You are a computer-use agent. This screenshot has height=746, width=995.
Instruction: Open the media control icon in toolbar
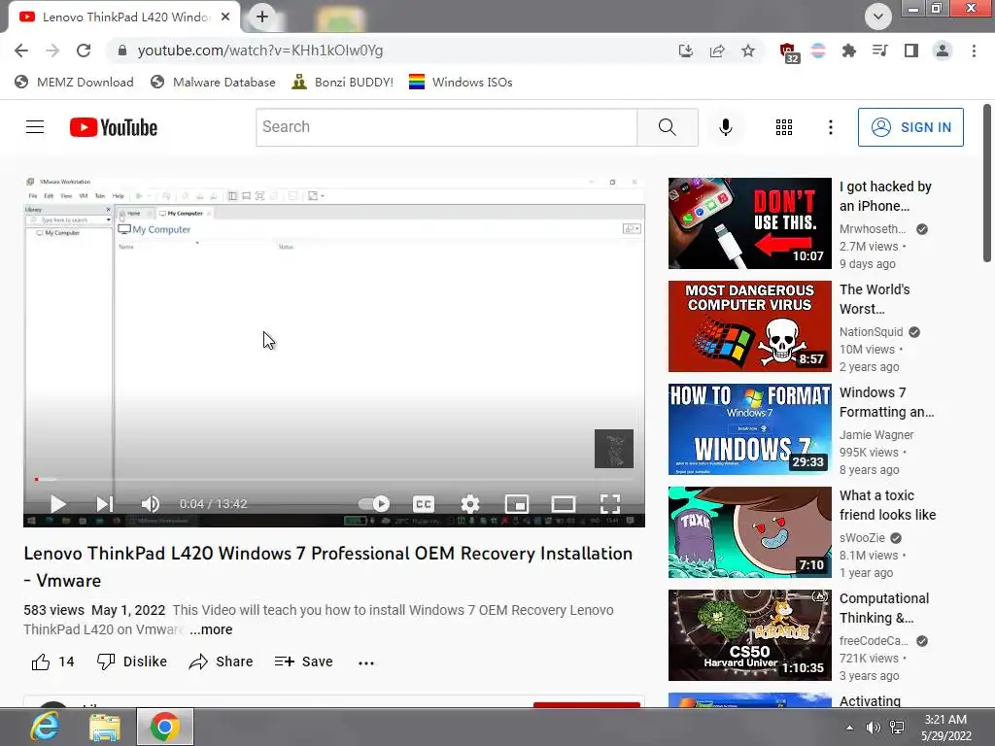pyautogui.click(x=879, y=51)
